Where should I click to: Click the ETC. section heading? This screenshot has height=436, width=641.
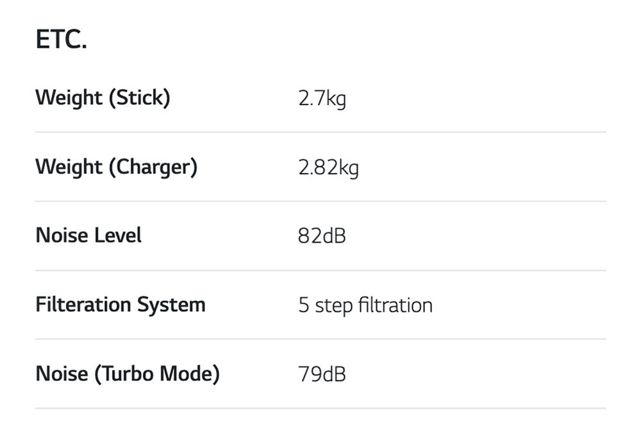(x=62, y=40)
